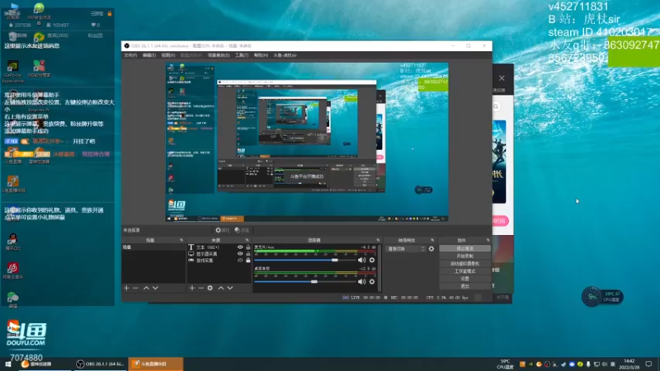Open the 场景集合(S) menu in OBS
The width and height of the screenshot is (660, 371).
click(219, 55)
